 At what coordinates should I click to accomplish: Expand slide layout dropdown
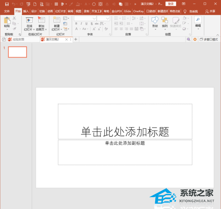66,18
